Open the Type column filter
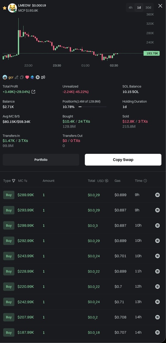Screen dimensions: 166x343 pos(14,181)
